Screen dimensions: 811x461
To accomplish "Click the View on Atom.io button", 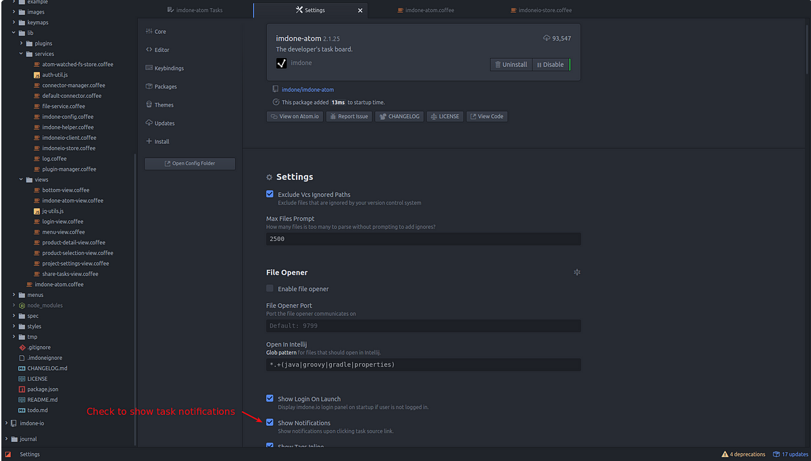I will [x=295, y=116].
